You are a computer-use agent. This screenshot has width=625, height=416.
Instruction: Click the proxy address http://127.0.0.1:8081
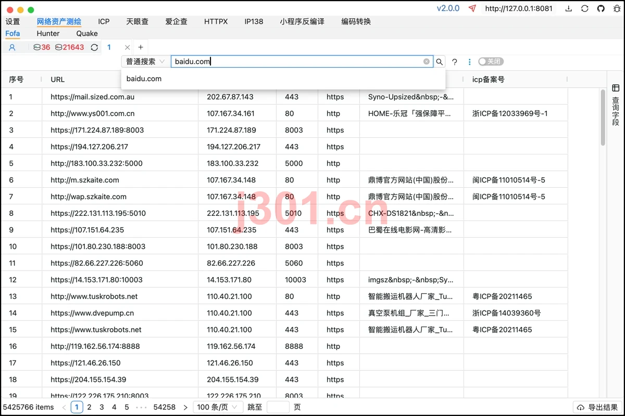click(x=519, y=8)
